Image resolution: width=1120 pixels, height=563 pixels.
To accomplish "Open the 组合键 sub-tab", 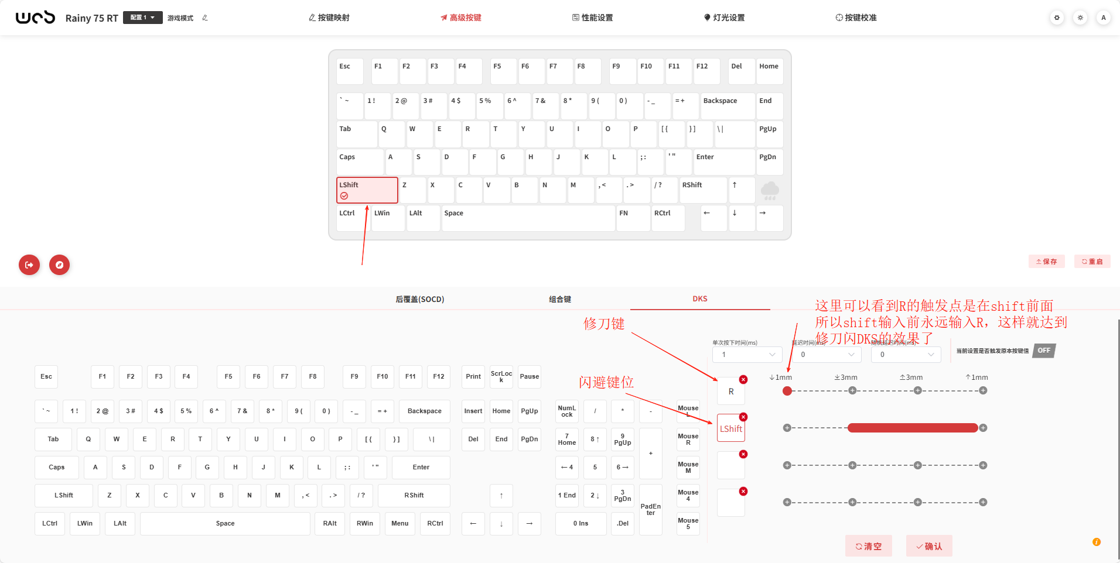I will point(560,299).
